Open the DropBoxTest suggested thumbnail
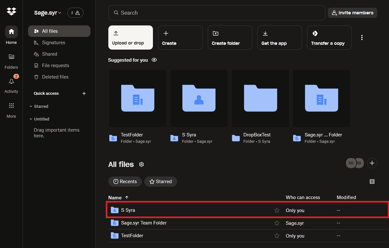 pyautogui.click(x=260, y=99)
